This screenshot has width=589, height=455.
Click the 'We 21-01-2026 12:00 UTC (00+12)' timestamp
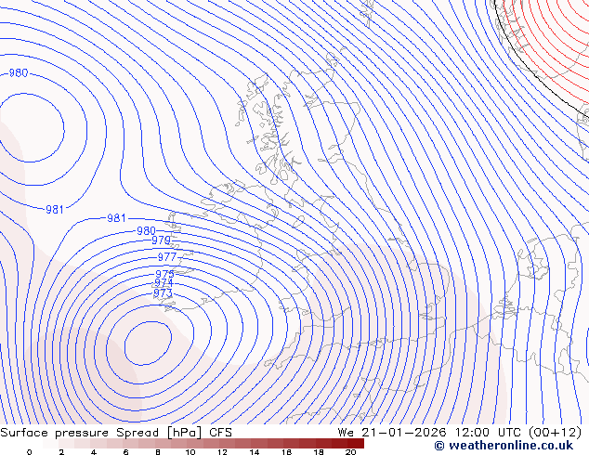click(460, 433)
